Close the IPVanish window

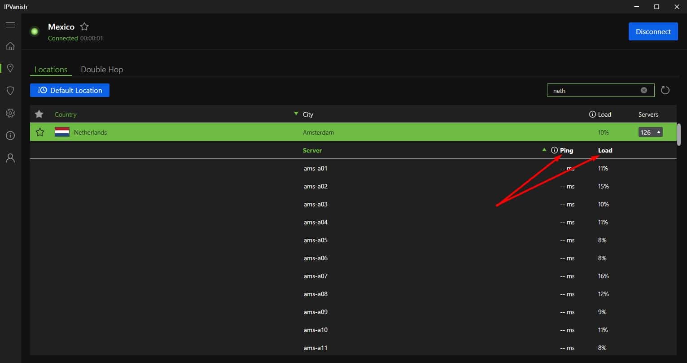(x=677, y=7)
